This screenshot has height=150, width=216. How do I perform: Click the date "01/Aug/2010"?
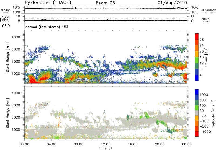tap(172, 3)
